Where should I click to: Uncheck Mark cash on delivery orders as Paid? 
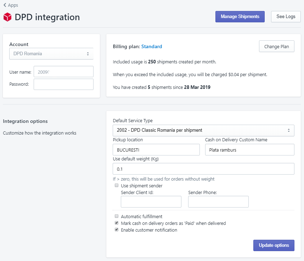(117, 223)
